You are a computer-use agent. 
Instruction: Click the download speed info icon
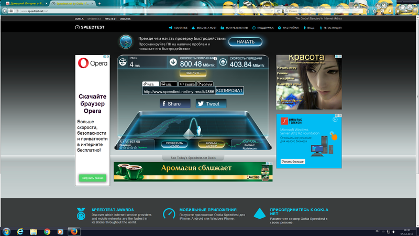[215, 58]
